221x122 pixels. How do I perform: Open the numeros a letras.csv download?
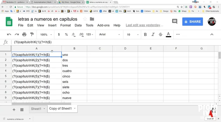click(15, 119)
